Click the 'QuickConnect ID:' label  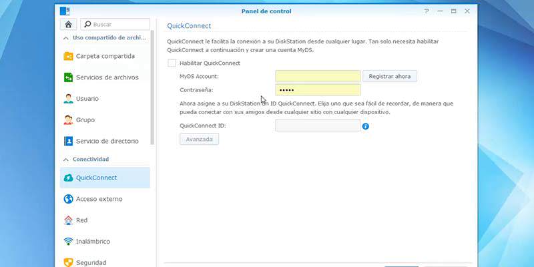[x=203, y=125]
